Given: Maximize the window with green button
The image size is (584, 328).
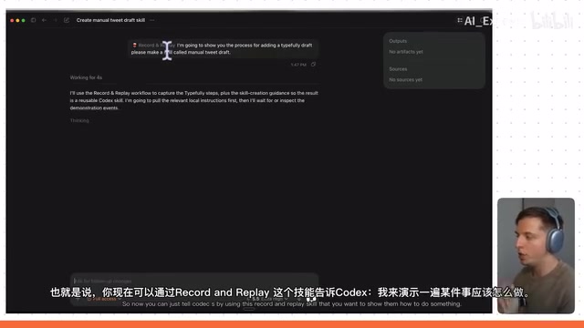Looking at the screenshot, I should coord(23,20).
